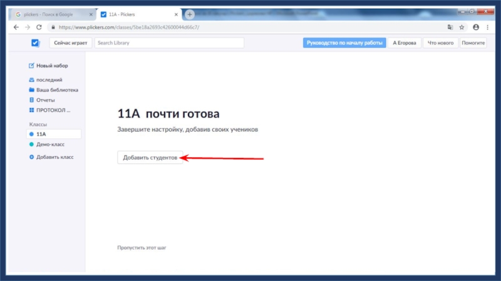
Task: Open the Демо-класс class
Action: [x=50, y=144]
